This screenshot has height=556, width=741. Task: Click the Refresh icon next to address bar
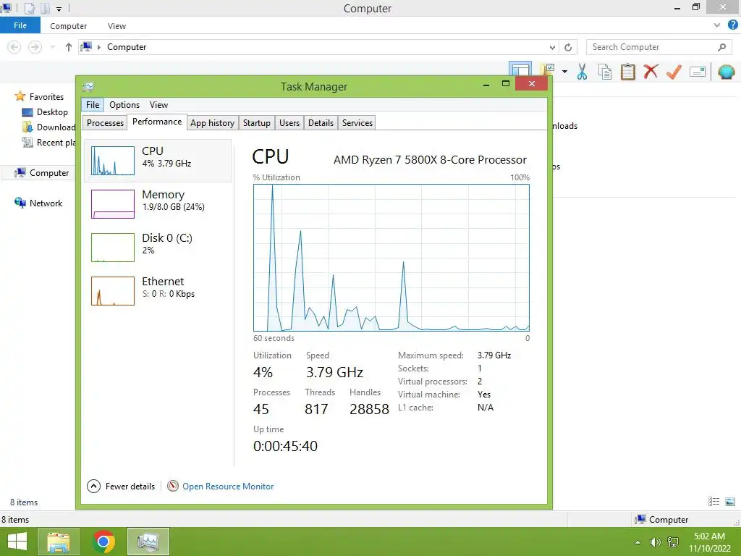(x=568, y=47)
